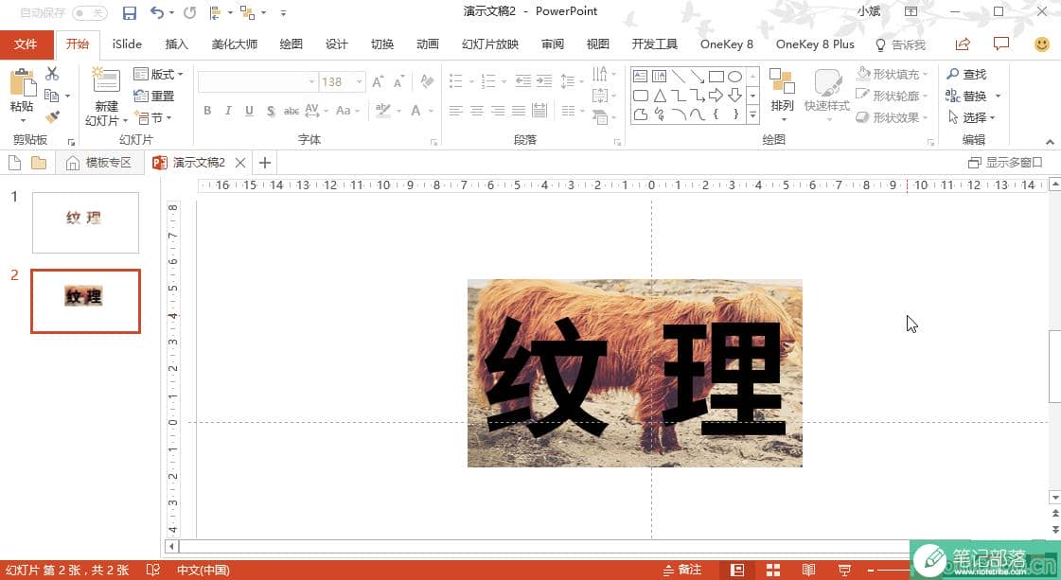
Task: Click the Save icon in quick access toolbar
Action: point(130,12)
